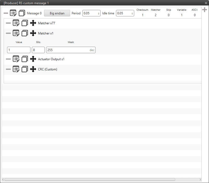Focus the Mask field containing 255
The image size is (209, 183).
pos(71,50)
